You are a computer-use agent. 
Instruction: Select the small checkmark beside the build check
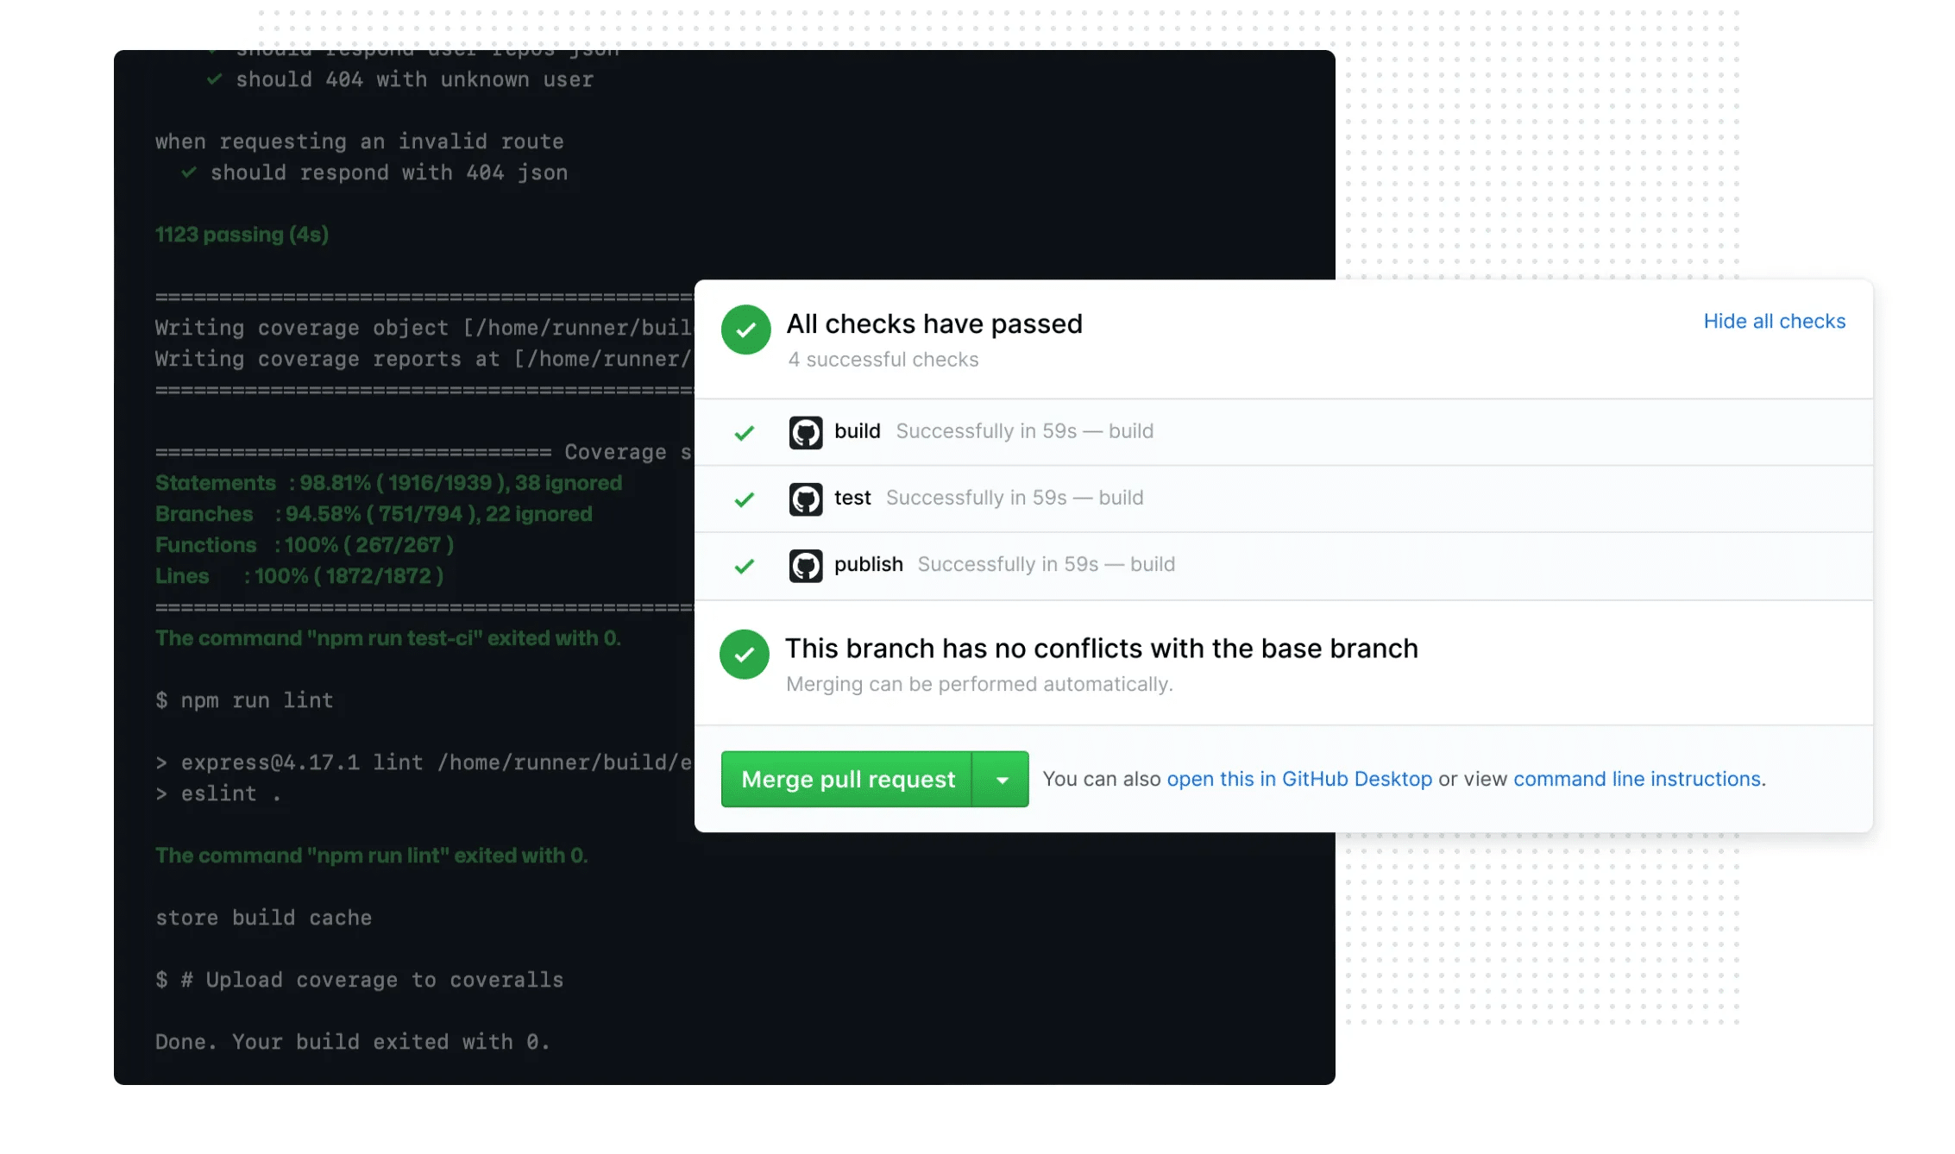[x=743, y=431]
